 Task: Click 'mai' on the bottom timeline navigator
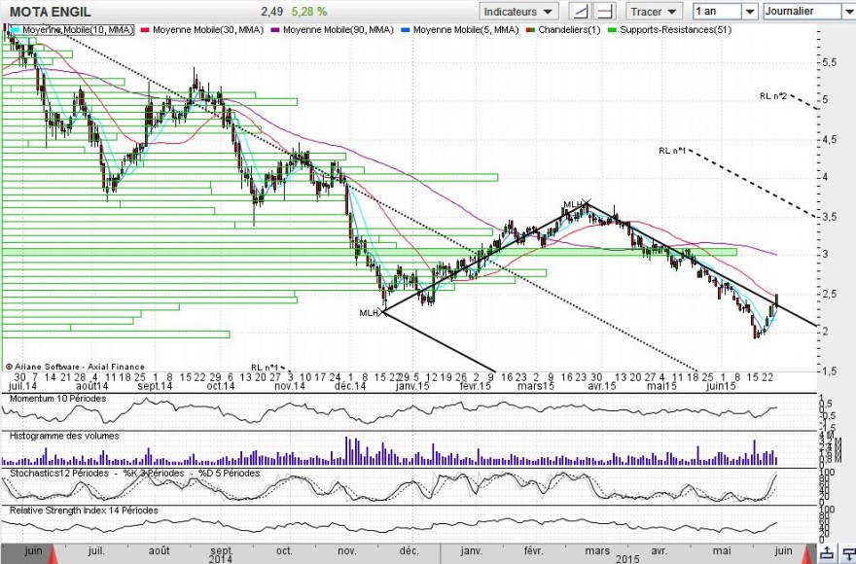coord(722,550)
